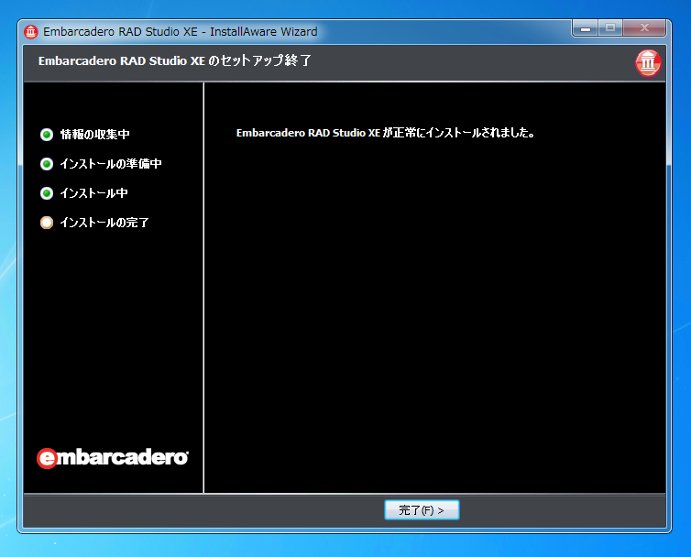Close the InstallAware Wizard window
Screen dimensions: 691x557
coord(644,28)
